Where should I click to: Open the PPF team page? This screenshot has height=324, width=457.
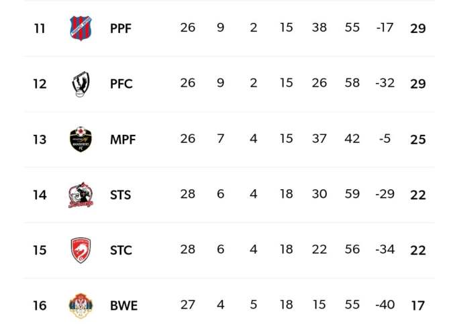click(121, 29)
